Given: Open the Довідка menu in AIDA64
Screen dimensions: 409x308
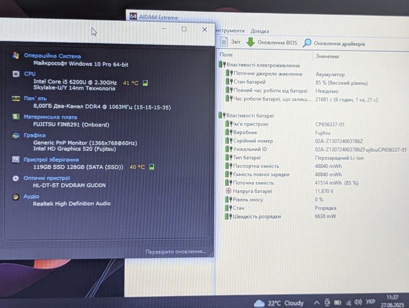Looking at the screenshot, I should [x=259, y=31].
